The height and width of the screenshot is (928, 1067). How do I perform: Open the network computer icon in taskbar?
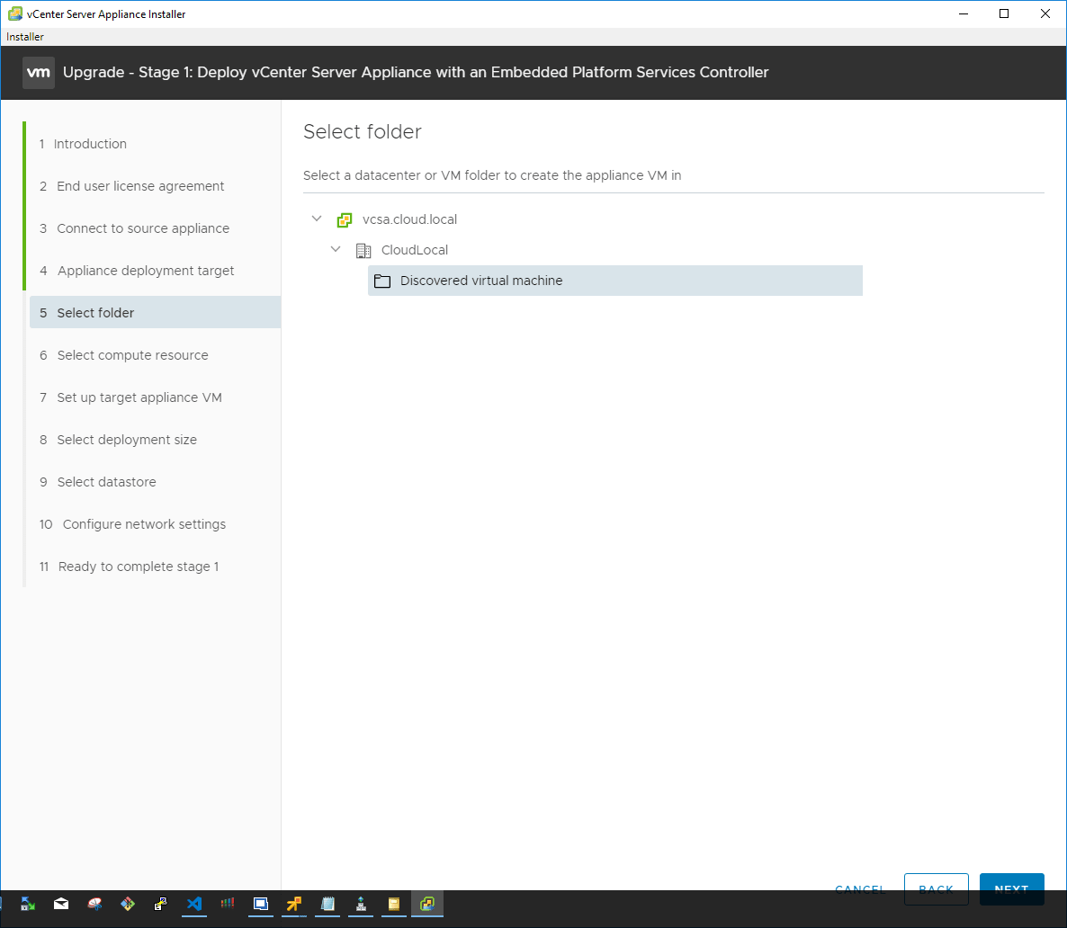pos(361,904)
